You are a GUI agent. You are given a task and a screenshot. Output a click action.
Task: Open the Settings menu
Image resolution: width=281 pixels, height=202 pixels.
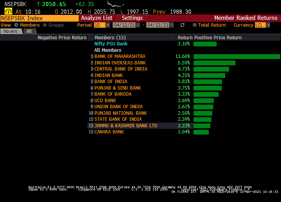(132, 18)
